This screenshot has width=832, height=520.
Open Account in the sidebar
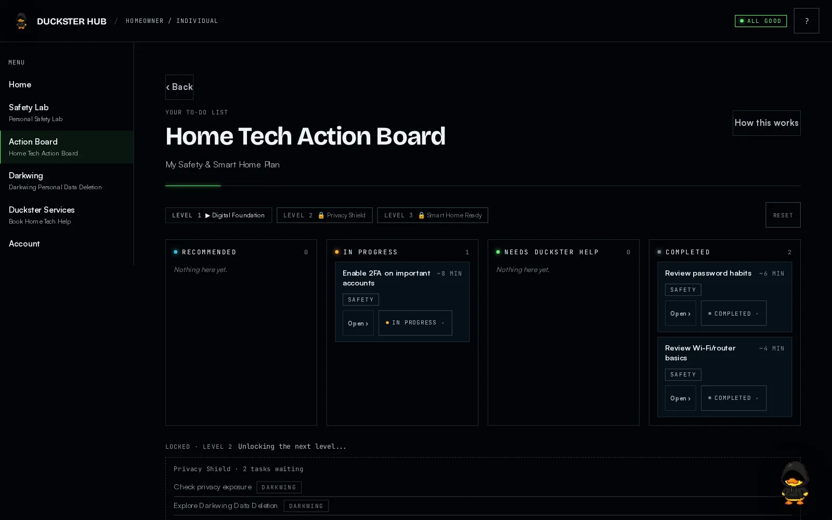pos(67,243)
